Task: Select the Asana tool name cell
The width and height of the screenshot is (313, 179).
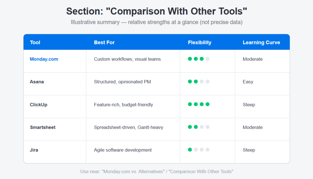Action: [55, 84]
